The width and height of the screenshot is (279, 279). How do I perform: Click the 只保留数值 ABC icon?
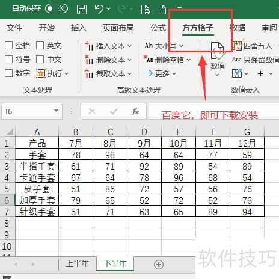click(236, 60)
